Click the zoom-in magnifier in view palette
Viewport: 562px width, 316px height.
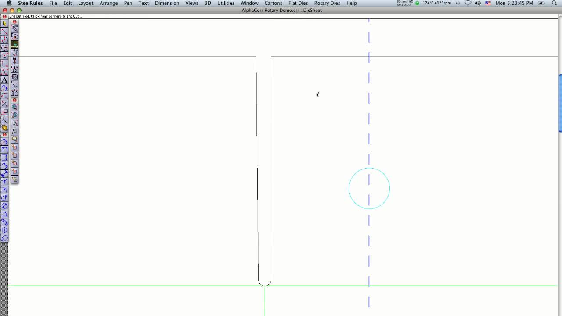tap(14, 107)
